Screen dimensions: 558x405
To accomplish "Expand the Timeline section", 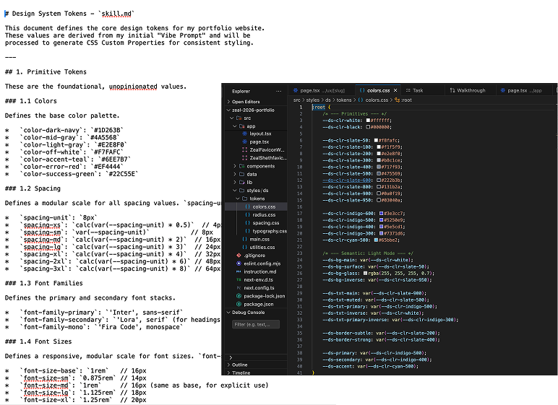I will 241,373.
